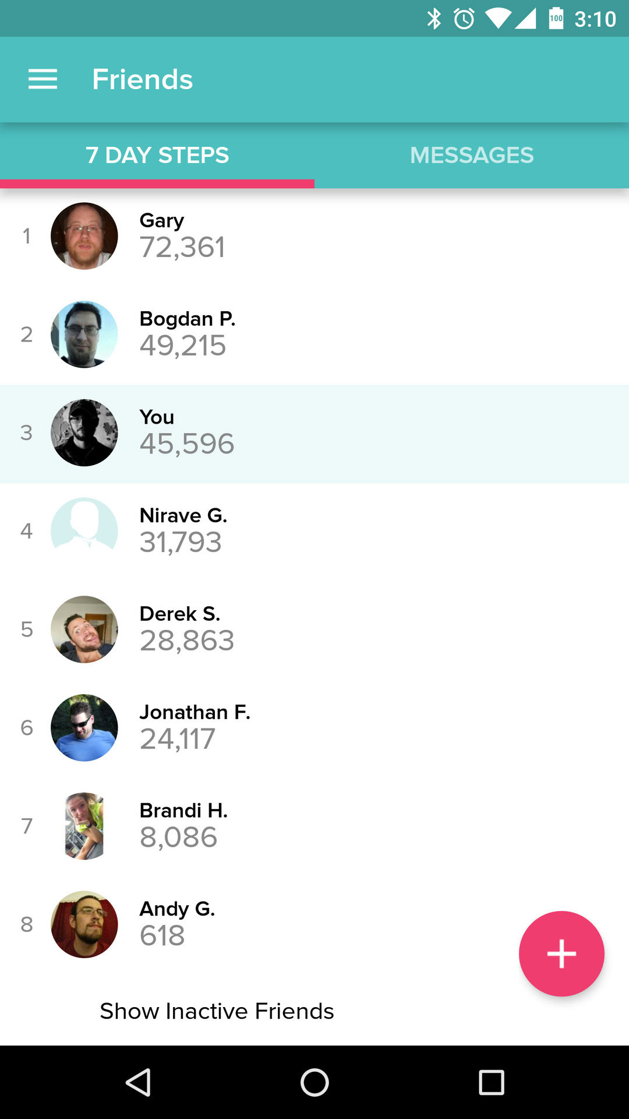
Task: Open Brandi H.'s profile photo
Action: pyautogui.click(x=84, y=826)
